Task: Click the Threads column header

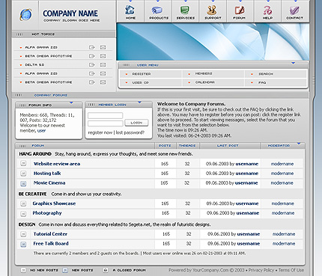Action: (x=187, y=146)
